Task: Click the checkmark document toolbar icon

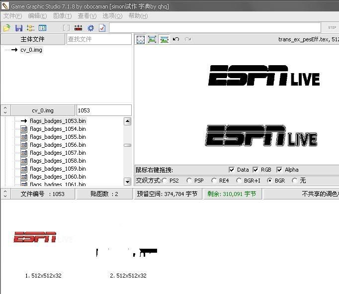Action: [x=102, y=28]
